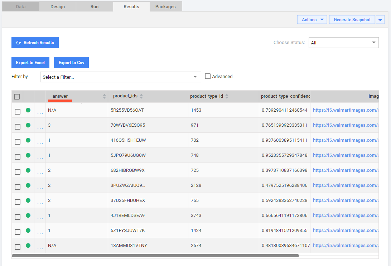Click green status dot for row 78WYBV6ESO95
Image resolution: width=391 pixels, height=266 pixels.
(x=28, y=125)
